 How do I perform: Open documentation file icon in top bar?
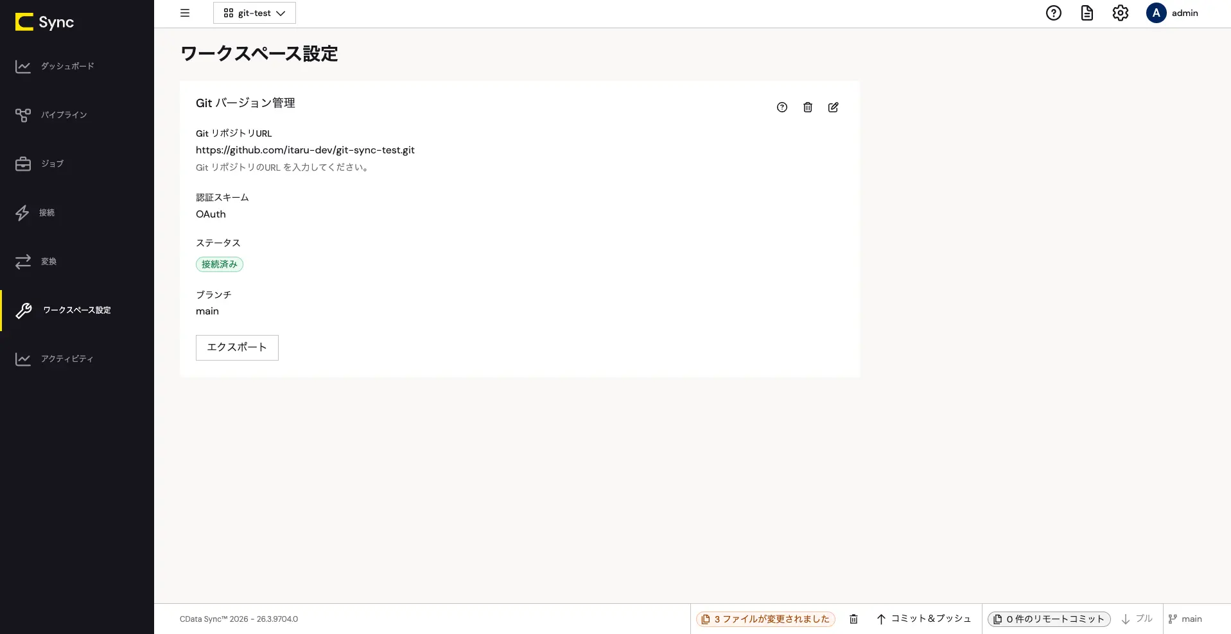tap(1087, 13)
